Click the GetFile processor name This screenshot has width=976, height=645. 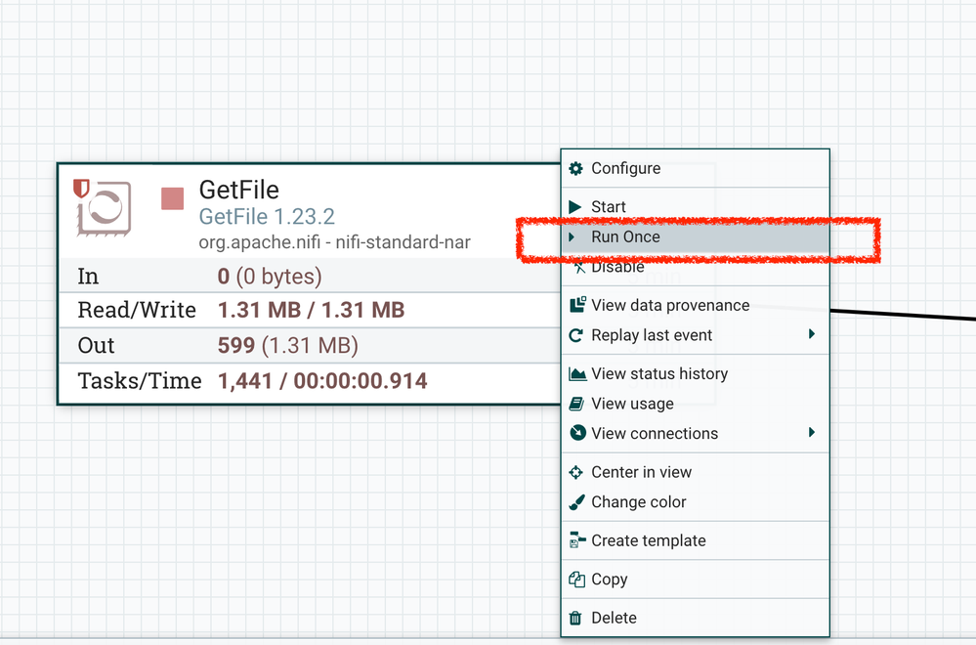[239, 190]
